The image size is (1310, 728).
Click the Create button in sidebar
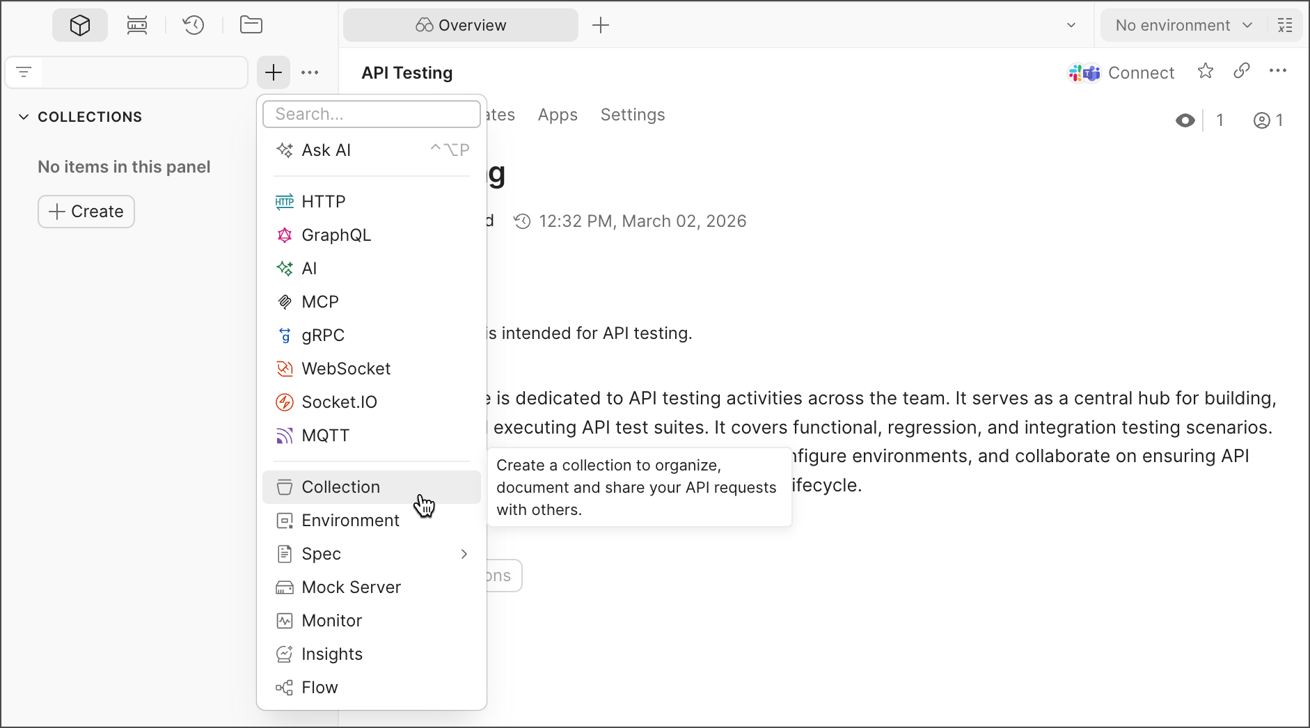pyautogui.click(x=86, y=212)
